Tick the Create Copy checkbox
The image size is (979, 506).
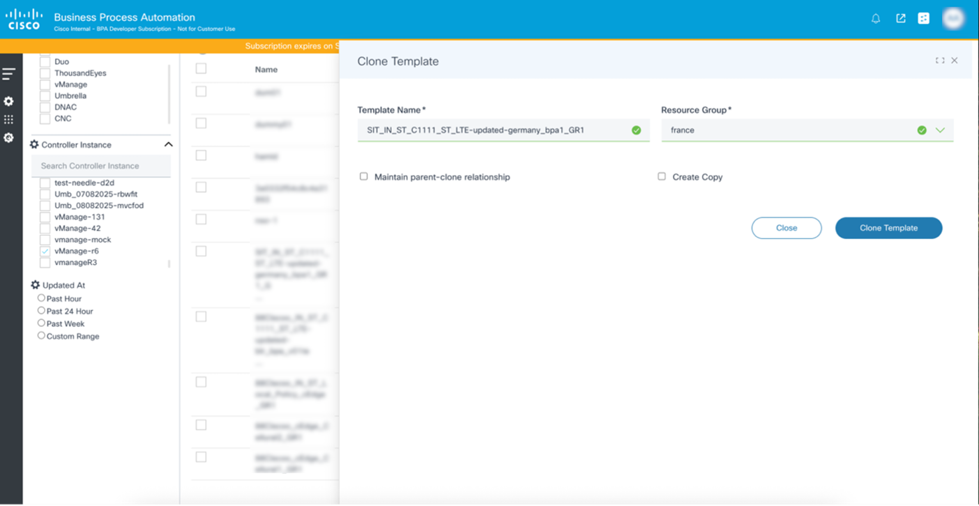click(x=662, y=176)
